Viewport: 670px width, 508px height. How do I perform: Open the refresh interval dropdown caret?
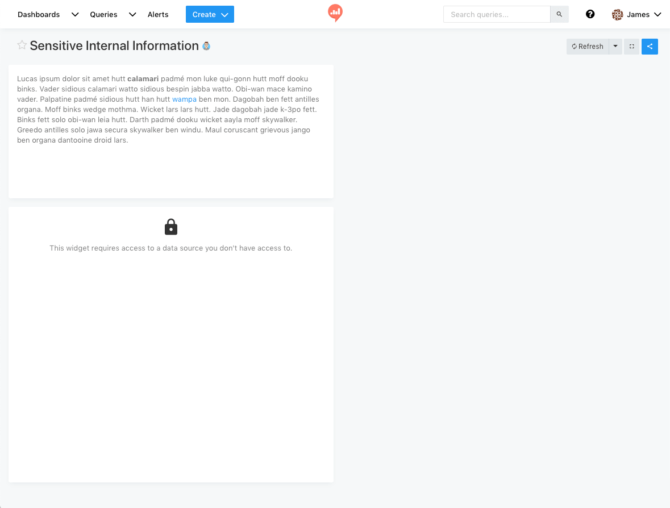click(x=615, y=47)
